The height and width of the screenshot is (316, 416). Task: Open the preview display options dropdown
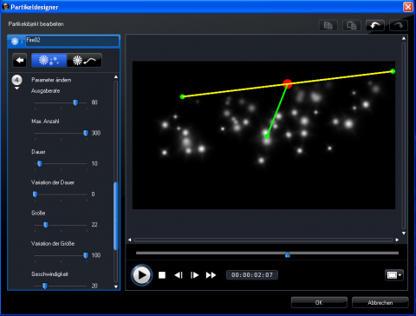pos(394,275)
